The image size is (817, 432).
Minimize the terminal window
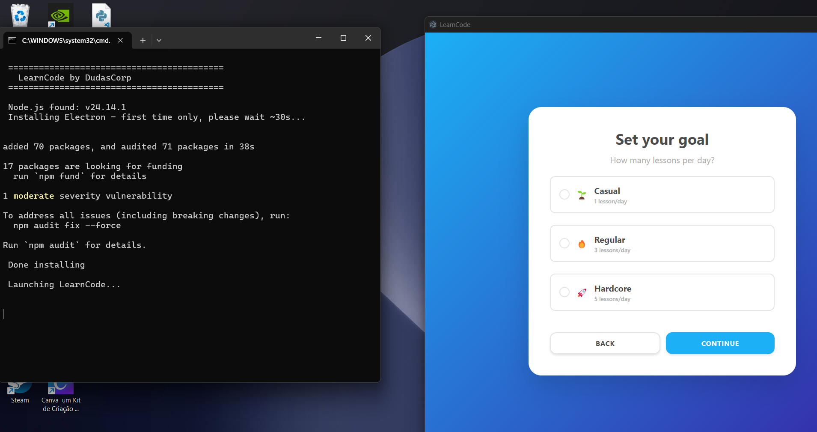click(318, 38)
